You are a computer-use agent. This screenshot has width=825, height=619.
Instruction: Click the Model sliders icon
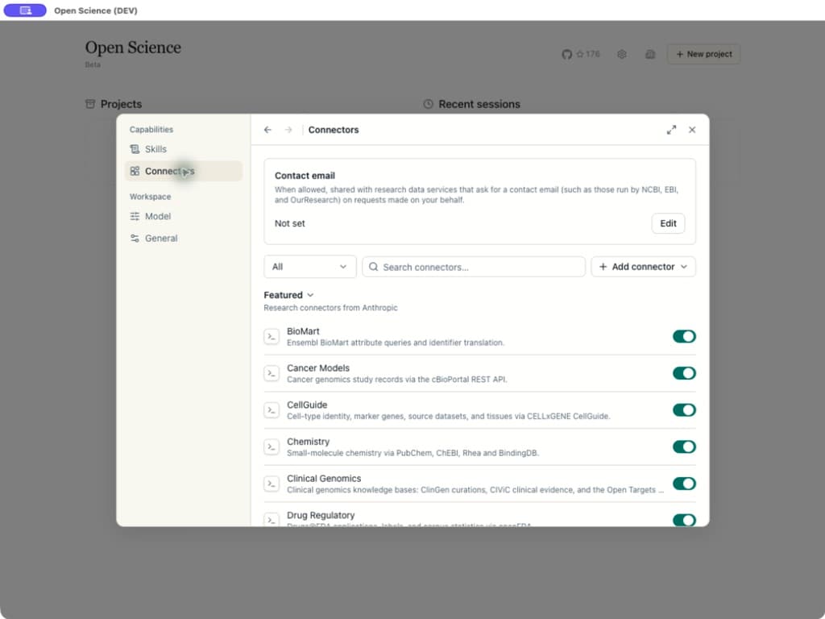(x=135, y=216)
